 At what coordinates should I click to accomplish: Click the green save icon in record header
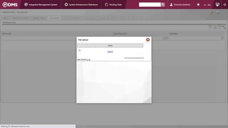coord(211,12)
